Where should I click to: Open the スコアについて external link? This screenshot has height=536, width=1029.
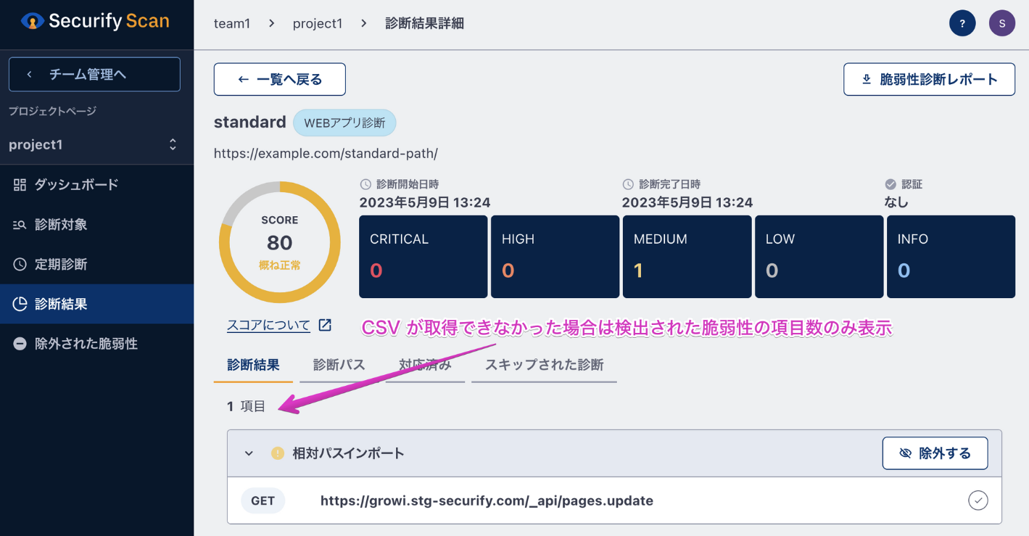coord(268,325)
